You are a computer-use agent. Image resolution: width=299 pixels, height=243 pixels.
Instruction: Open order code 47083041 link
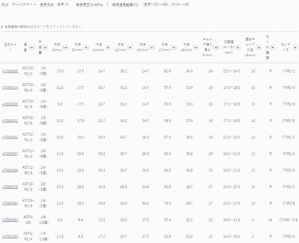pyautogui.click(x=10, y=137)
